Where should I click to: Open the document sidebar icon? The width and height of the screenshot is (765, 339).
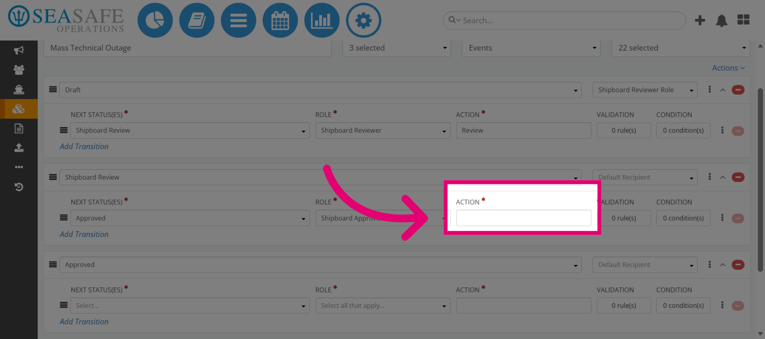pos(19,128)
